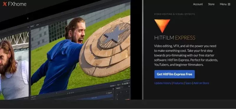
Task: Click the gear icon beside the Meters panel
Action: tap(129, 86)
